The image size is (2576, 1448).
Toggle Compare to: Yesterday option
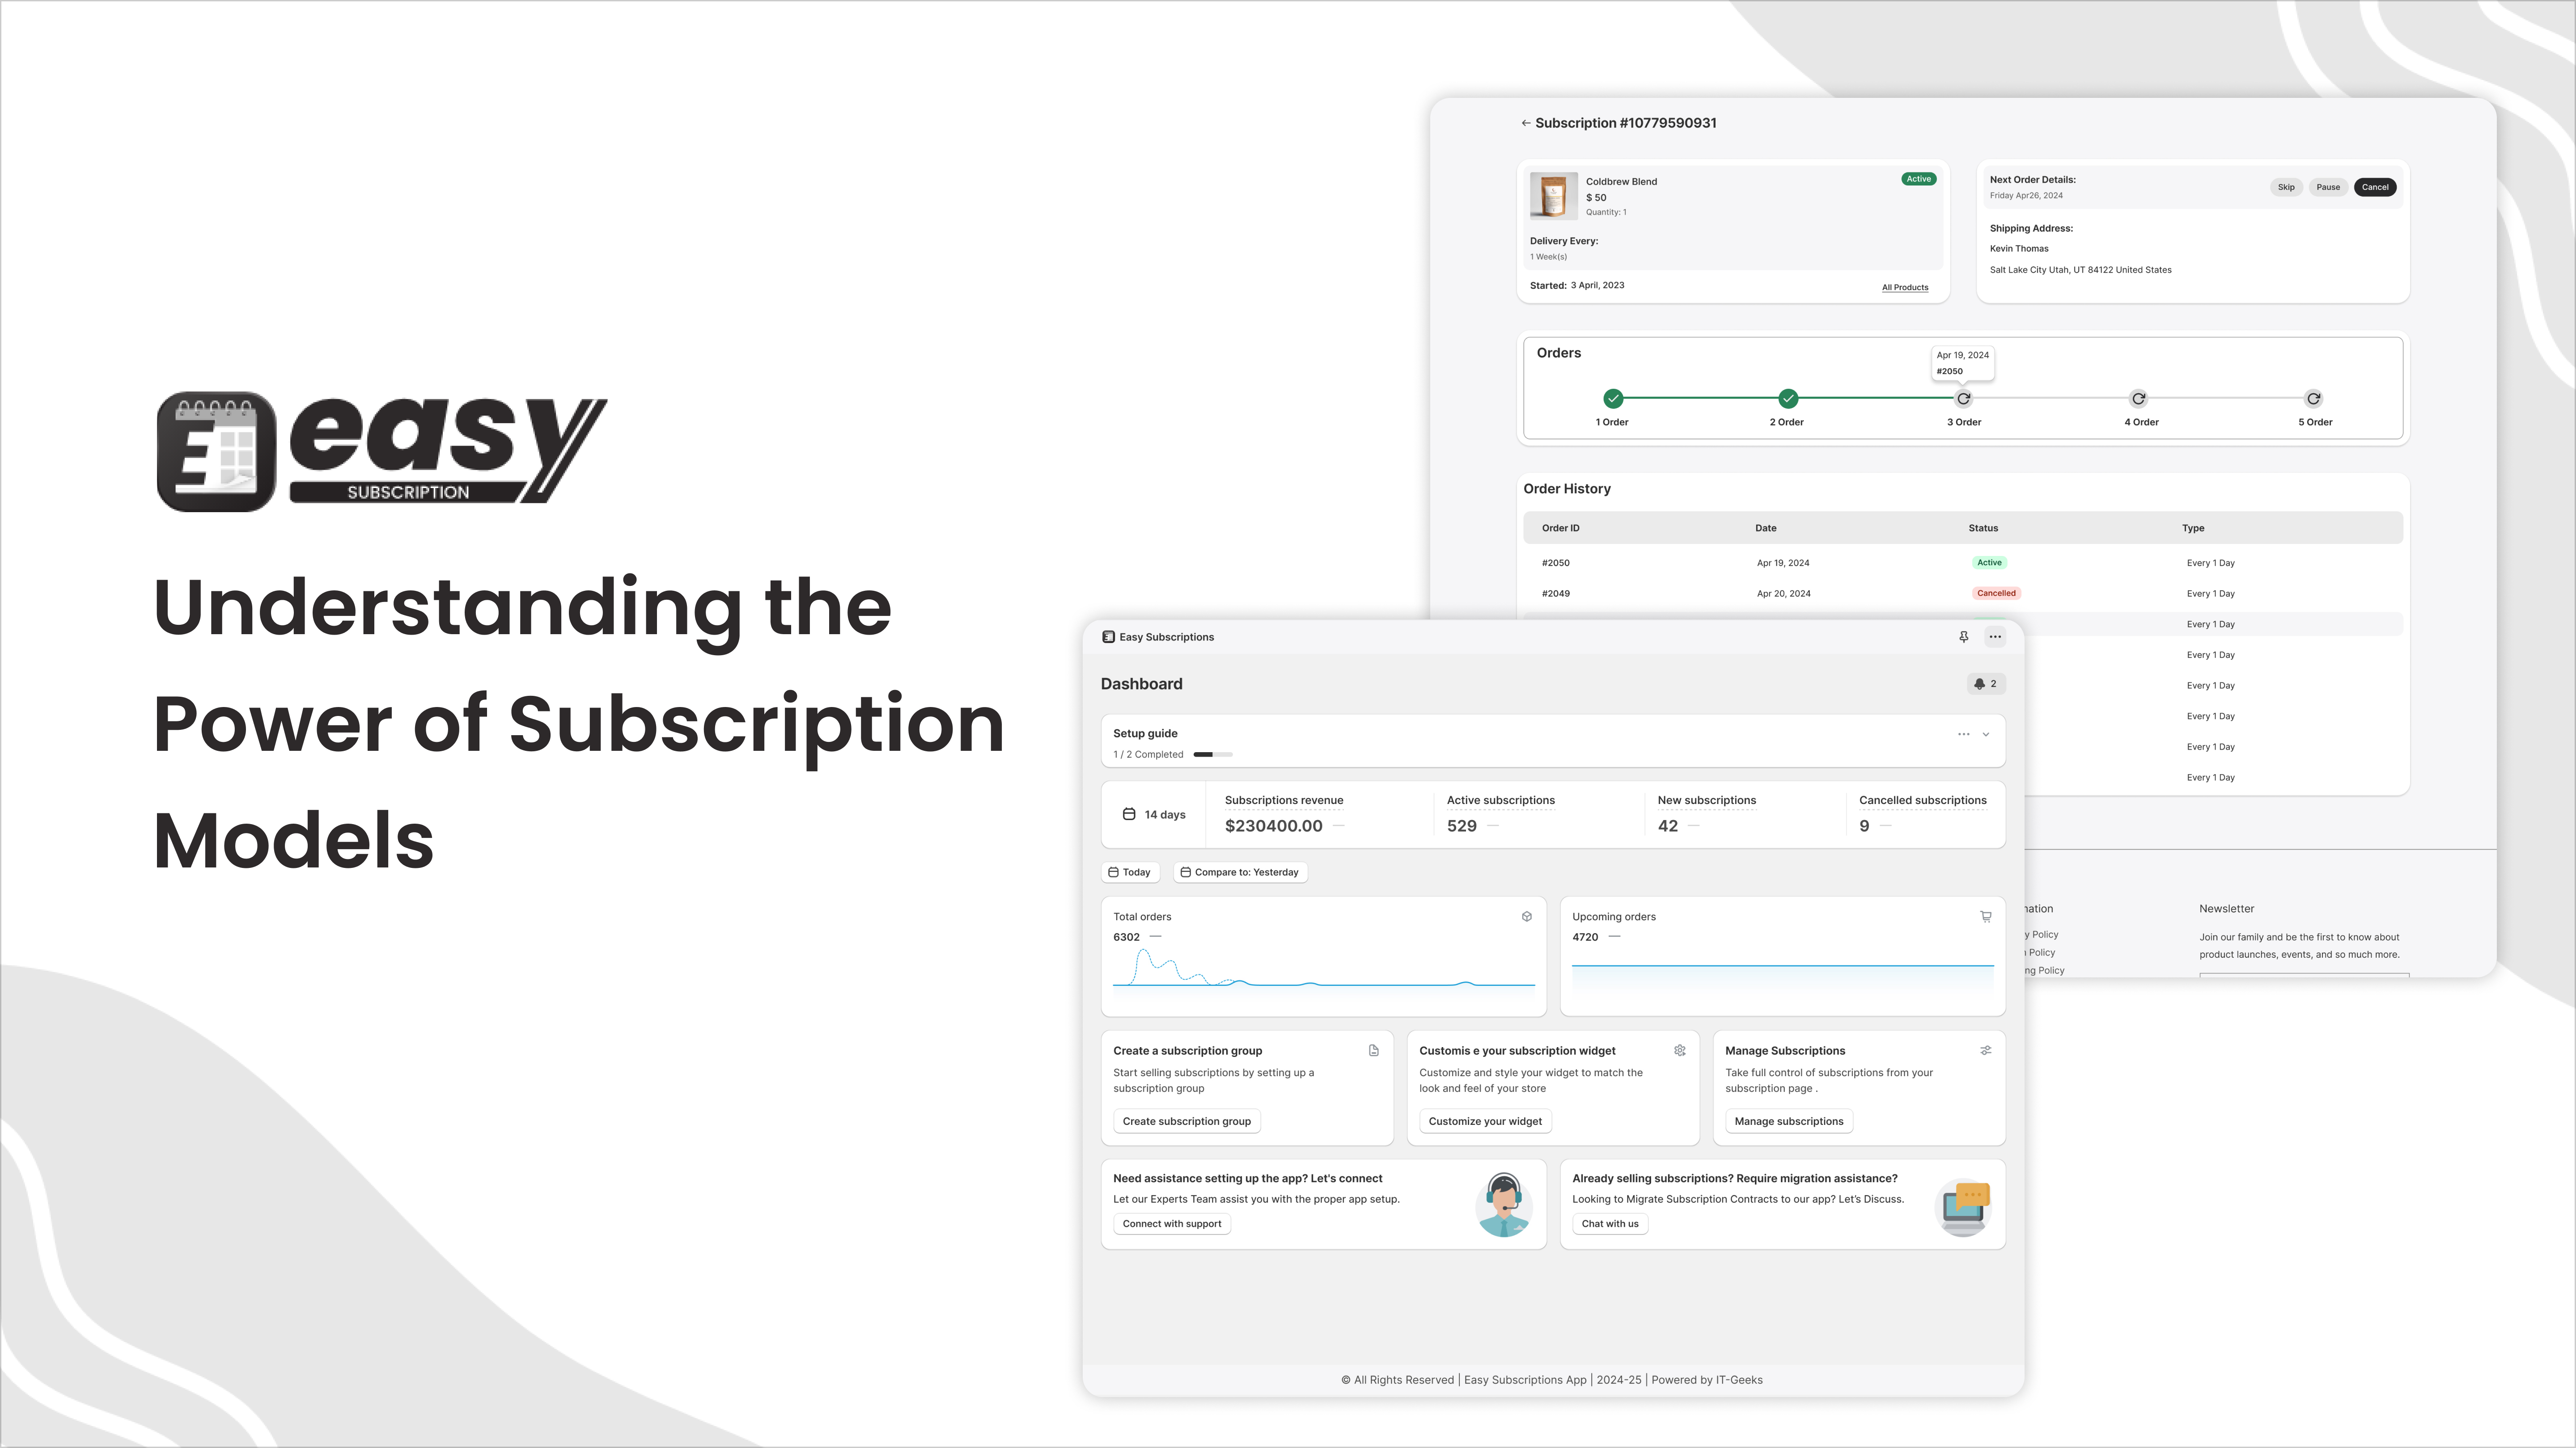pyautogui.click(x=1238, y=871)
